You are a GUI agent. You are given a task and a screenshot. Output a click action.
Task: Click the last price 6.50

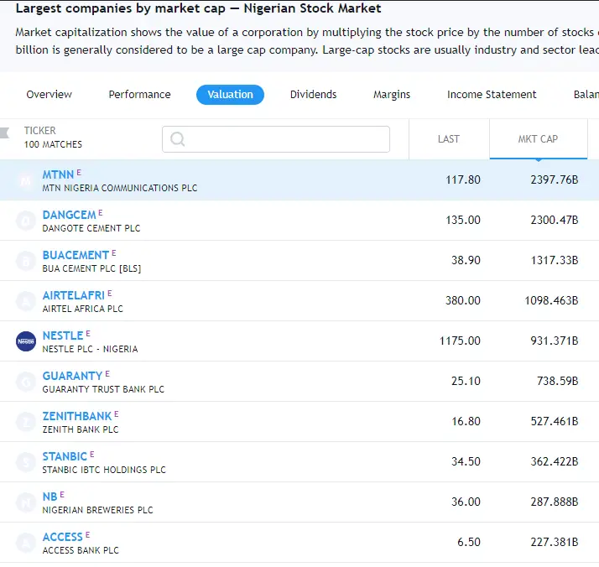469,542
